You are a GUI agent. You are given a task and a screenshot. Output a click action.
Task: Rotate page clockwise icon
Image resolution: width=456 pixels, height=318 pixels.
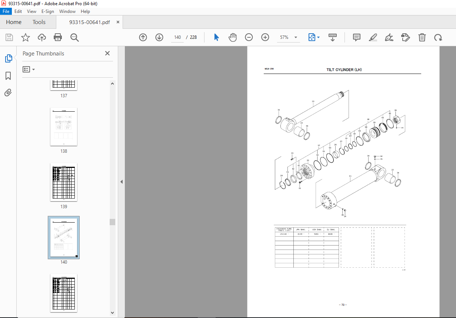tap(438, 37)
